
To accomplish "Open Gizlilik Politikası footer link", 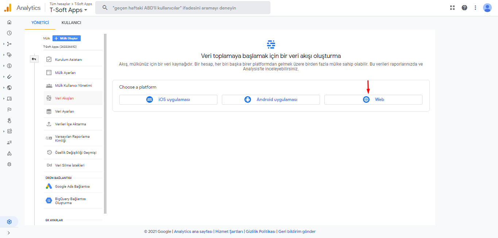I will 260,231.
